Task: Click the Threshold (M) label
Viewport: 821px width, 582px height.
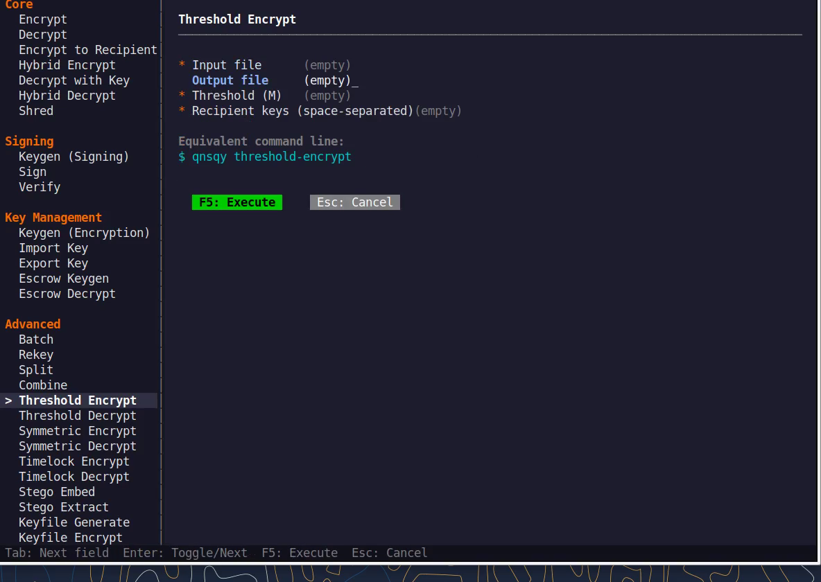Action: [236, 95]
